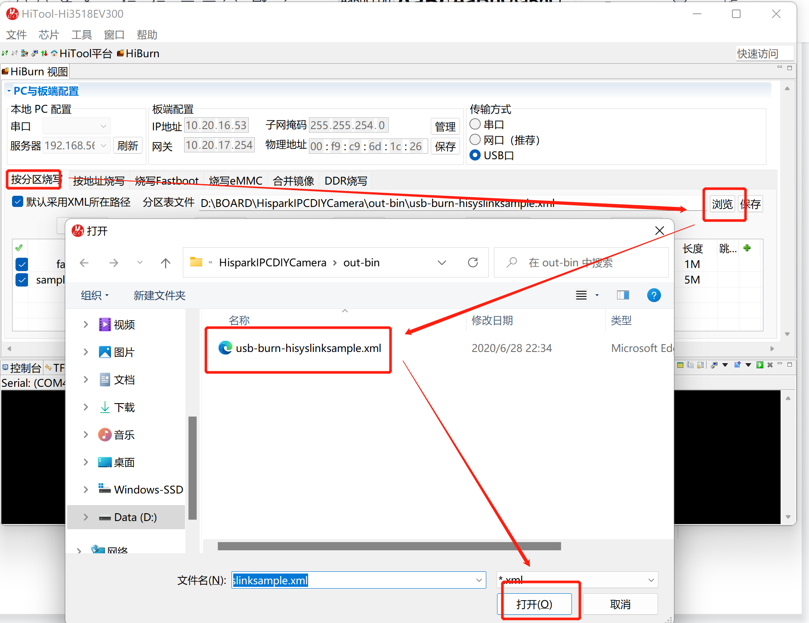The width and height of the screenshot is (809, 623).
Task: Switch to the 合并镜像 tab
Action: pyautogui.click(x=293, y=181)
